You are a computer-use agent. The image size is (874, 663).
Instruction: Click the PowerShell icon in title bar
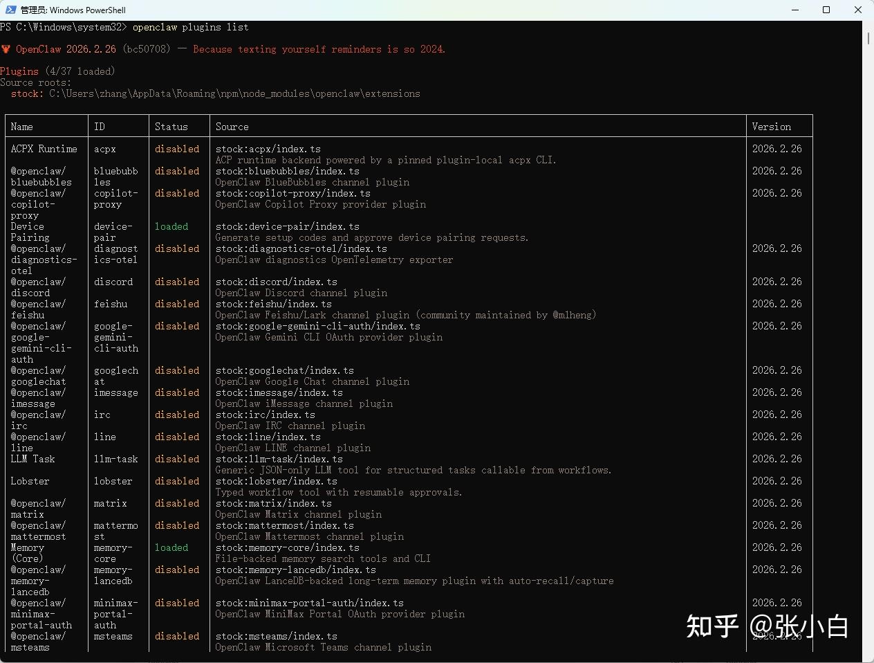tap(10, 10)
